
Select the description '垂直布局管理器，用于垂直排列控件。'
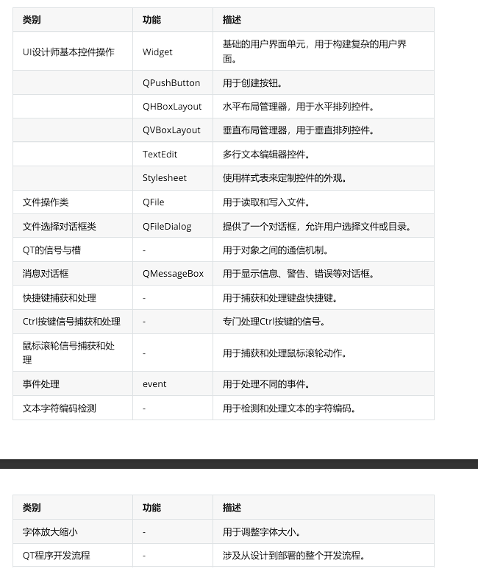(299, 130)
